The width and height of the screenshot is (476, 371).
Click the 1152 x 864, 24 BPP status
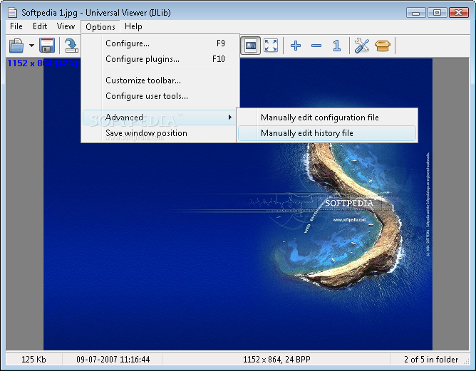[276, 360]
